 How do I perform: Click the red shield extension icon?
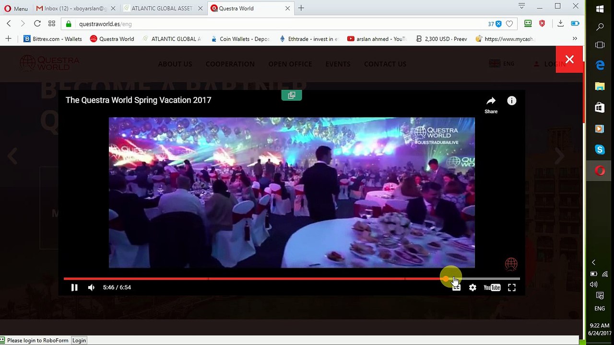click(x=542, y=23)
